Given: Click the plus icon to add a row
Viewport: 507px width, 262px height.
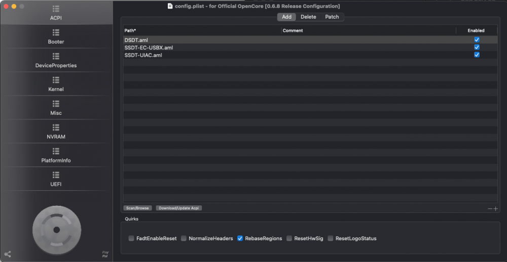Looking at the screenshot, I should [x=496, y=209].
